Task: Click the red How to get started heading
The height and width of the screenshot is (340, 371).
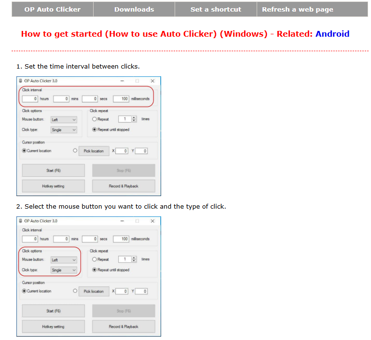Action: click(167, 34)
